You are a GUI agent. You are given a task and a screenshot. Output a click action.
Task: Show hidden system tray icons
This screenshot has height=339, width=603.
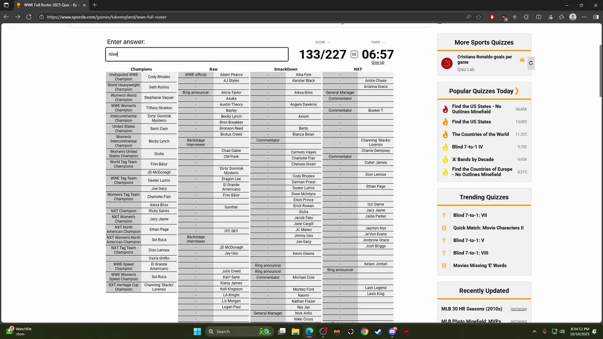pyautogui.click(x=534, y=331)
